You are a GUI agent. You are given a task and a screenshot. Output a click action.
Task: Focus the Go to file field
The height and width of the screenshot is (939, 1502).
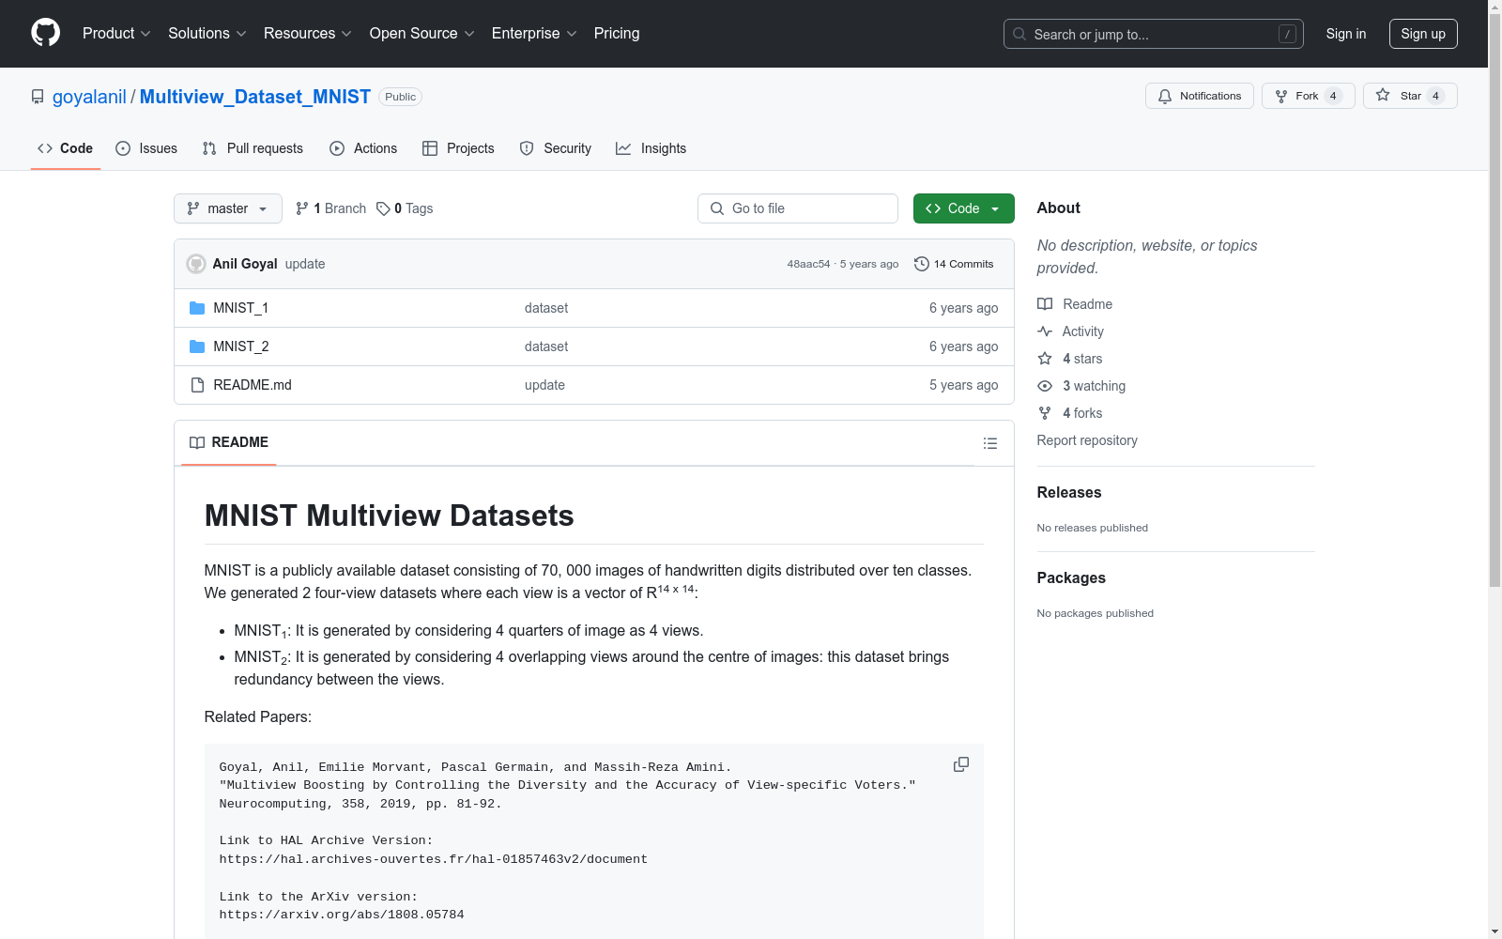(798, 208)
